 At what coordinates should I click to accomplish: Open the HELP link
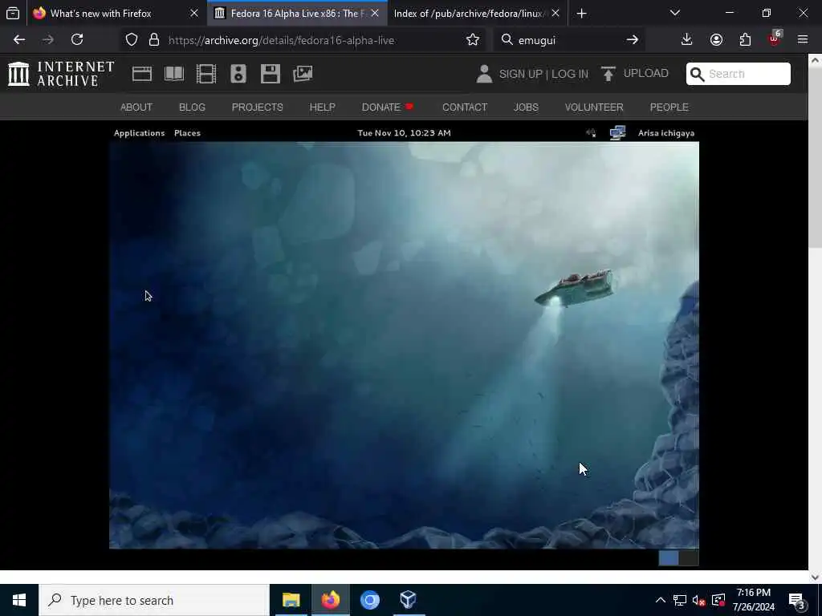coord(323,107)
